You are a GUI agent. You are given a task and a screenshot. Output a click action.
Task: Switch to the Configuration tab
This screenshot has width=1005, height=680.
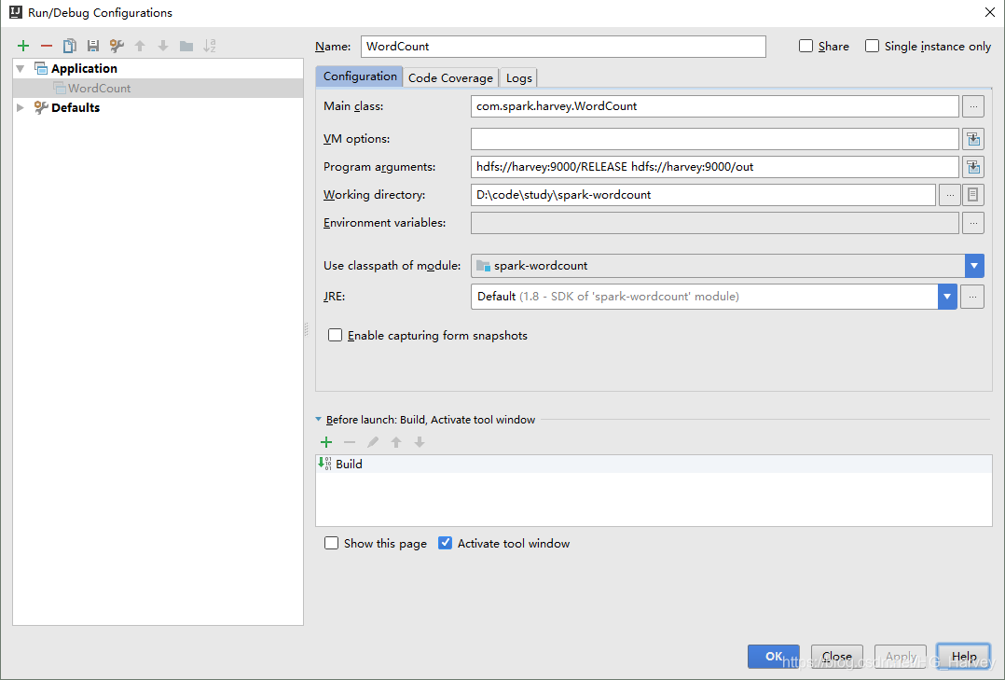(x=360, y=76)
